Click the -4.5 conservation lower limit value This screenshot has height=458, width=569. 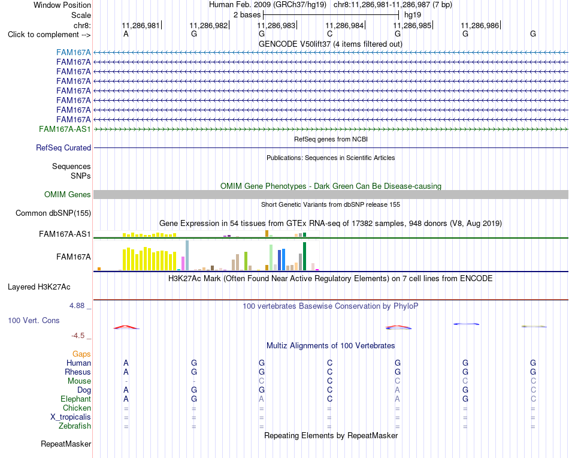(x=78, y=336)
